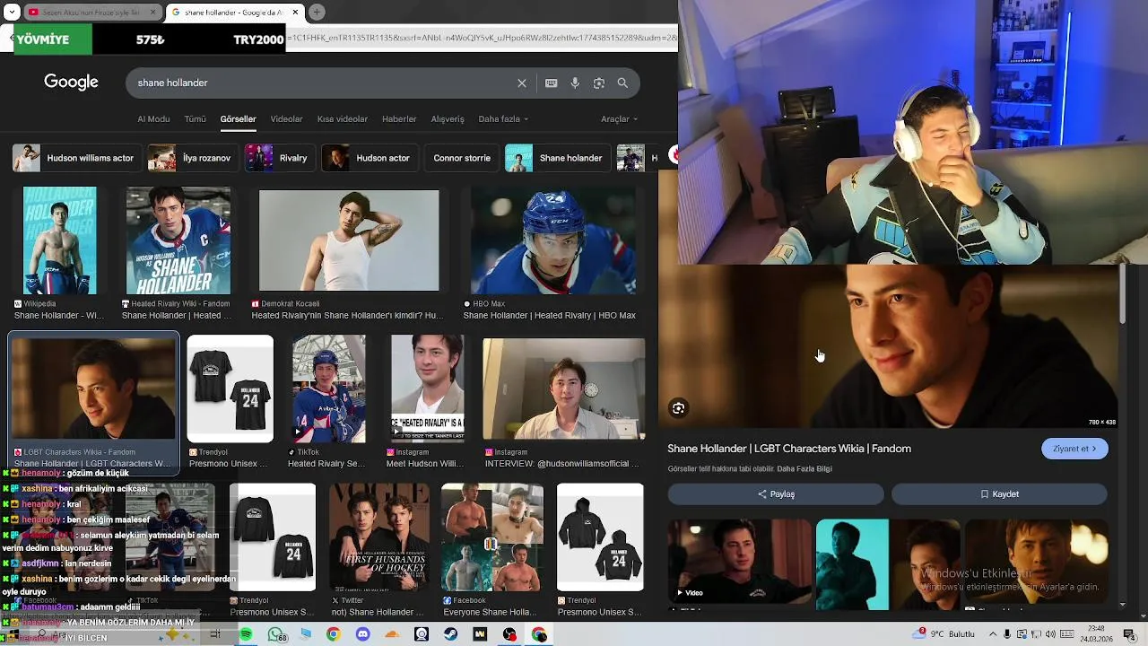The image size is (1148, 646).
Task: Click the 'Kaydet' save button
Action: pos(999,493)
